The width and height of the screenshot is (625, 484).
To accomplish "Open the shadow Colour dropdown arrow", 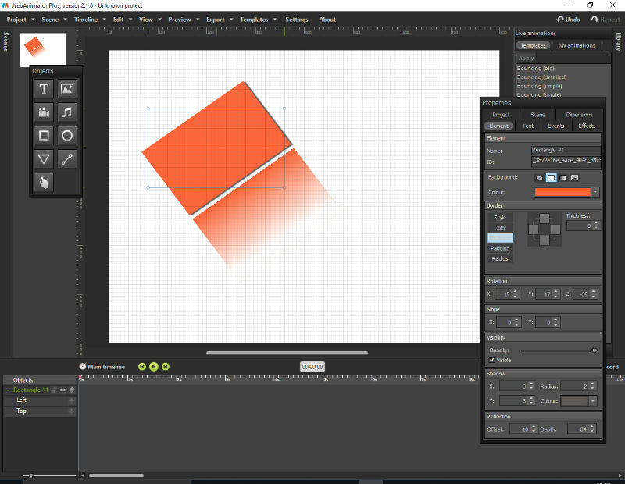I will pos(593,400).
